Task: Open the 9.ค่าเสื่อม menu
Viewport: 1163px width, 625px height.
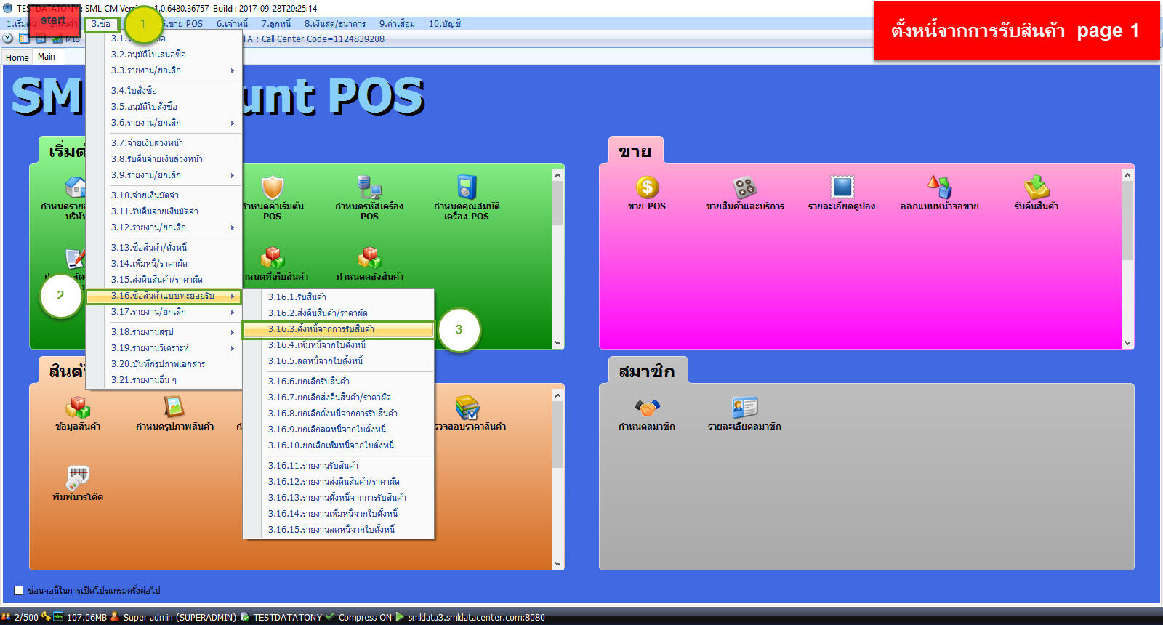Action: point(397,24)
